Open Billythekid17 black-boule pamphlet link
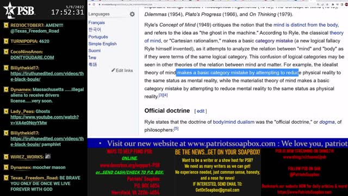The image size is (348, 196). [x=47, y=142]
